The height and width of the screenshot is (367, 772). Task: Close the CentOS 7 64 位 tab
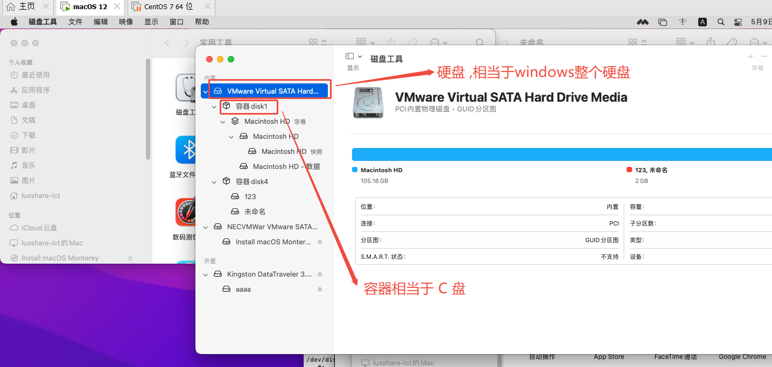pyautogui.click(x=207, y=7)
